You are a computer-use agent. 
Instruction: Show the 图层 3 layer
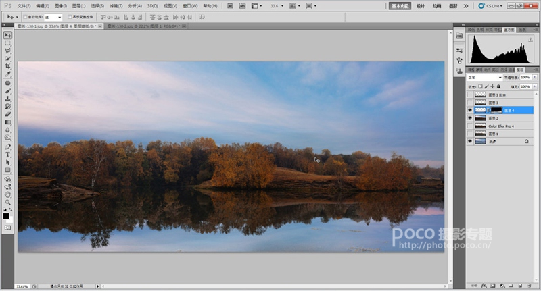point(470,103)
